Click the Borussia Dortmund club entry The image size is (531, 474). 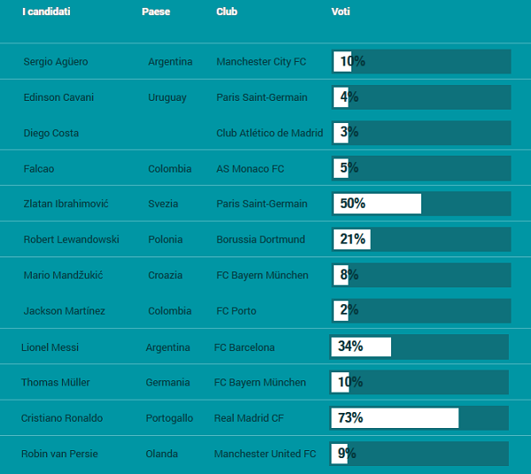[x=260, y=240]
